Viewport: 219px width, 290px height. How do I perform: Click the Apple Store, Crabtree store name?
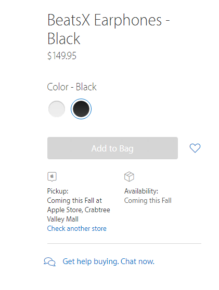(79, 210)
